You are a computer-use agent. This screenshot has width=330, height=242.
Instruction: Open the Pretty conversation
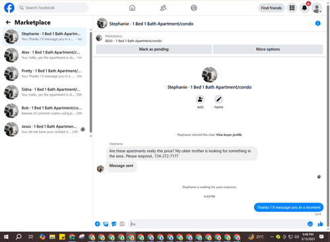coord(45,74)
